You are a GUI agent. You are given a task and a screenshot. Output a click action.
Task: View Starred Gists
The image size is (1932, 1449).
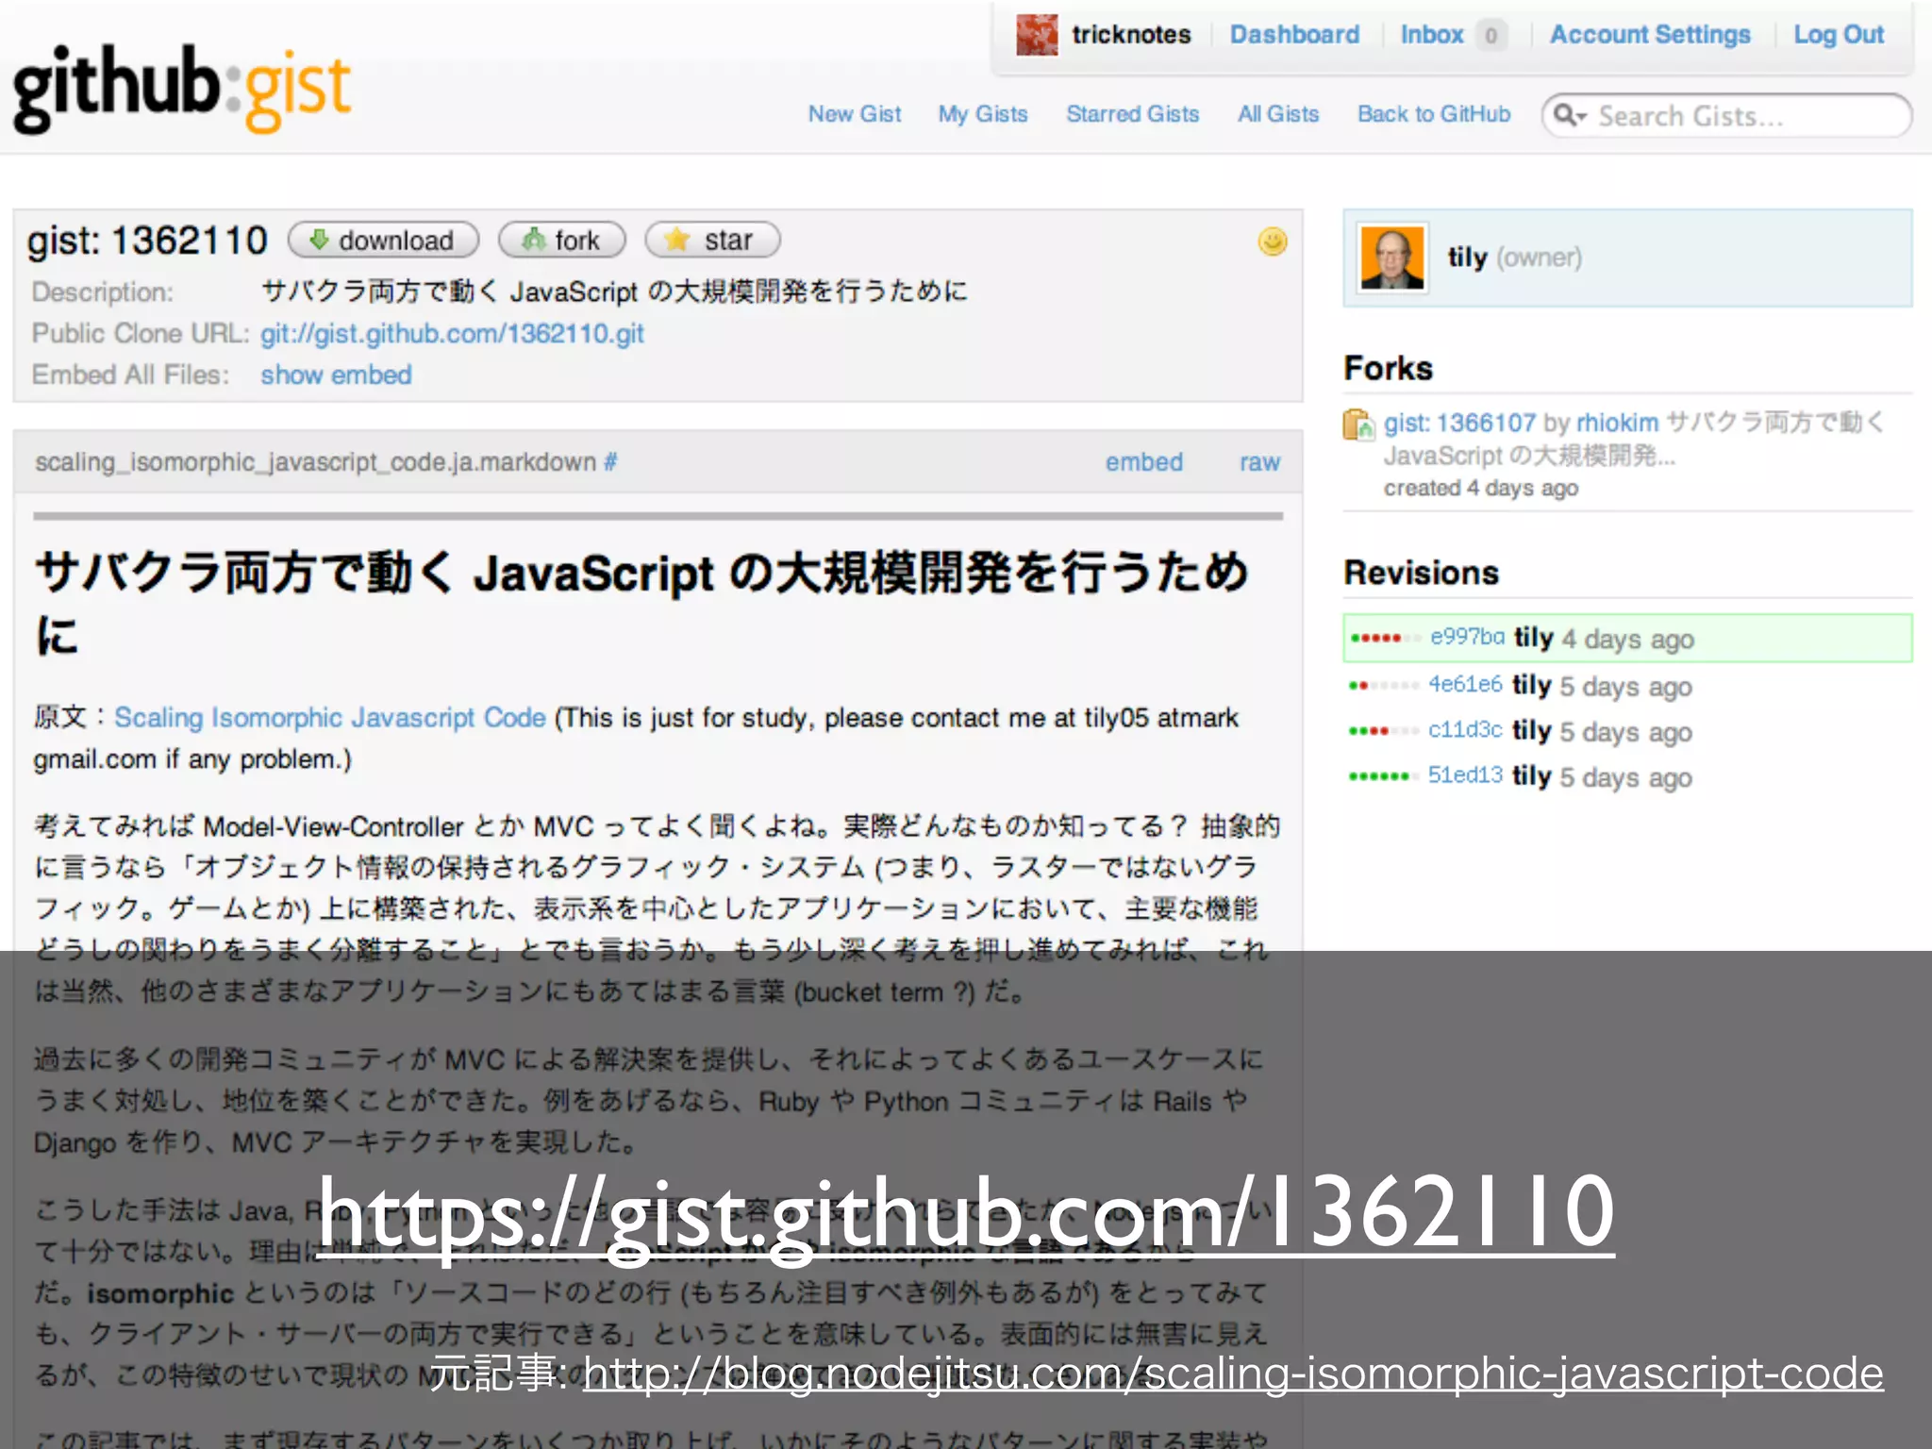1133,114
